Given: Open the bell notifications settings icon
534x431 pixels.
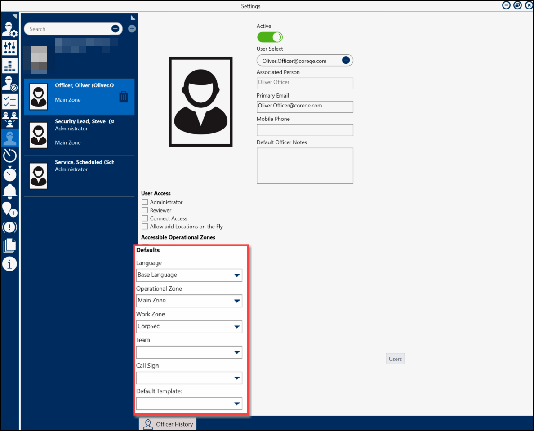Looking at the screenshot, I should (9, 191).
